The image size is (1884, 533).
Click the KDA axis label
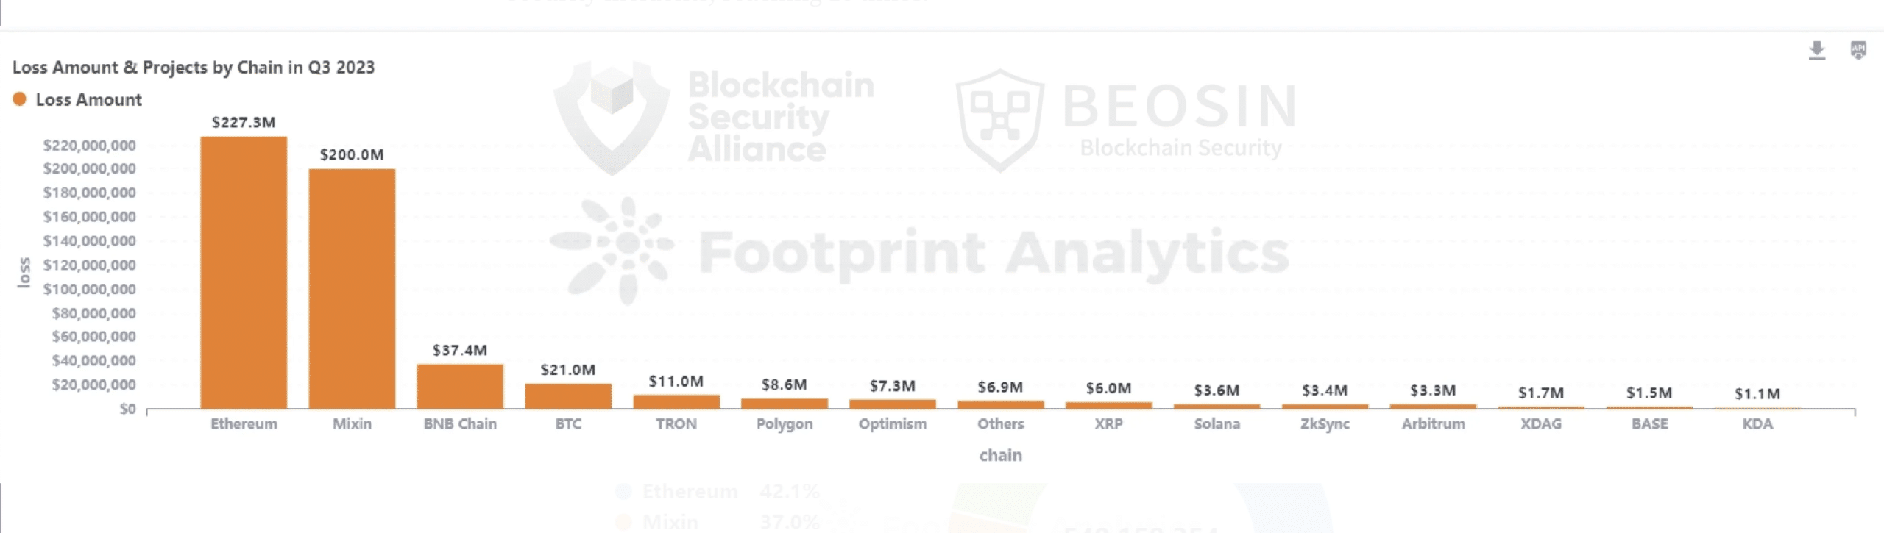point(1757,424)
